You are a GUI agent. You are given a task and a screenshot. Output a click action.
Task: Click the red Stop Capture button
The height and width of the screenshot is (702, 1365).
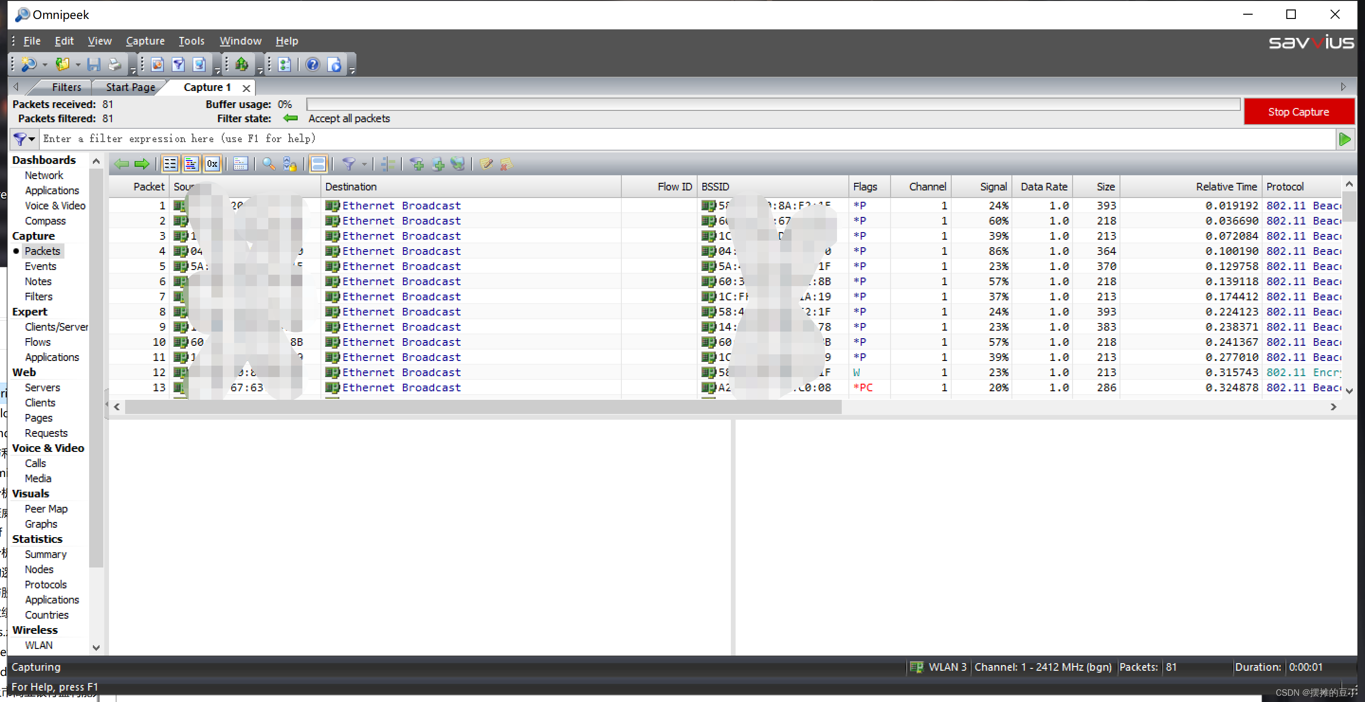1298,112
